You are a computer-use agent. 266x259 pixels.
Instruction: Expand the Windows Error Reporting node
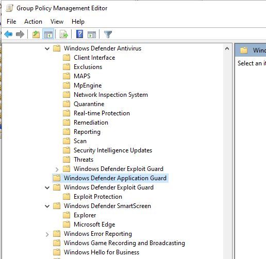tap(47, 234)
